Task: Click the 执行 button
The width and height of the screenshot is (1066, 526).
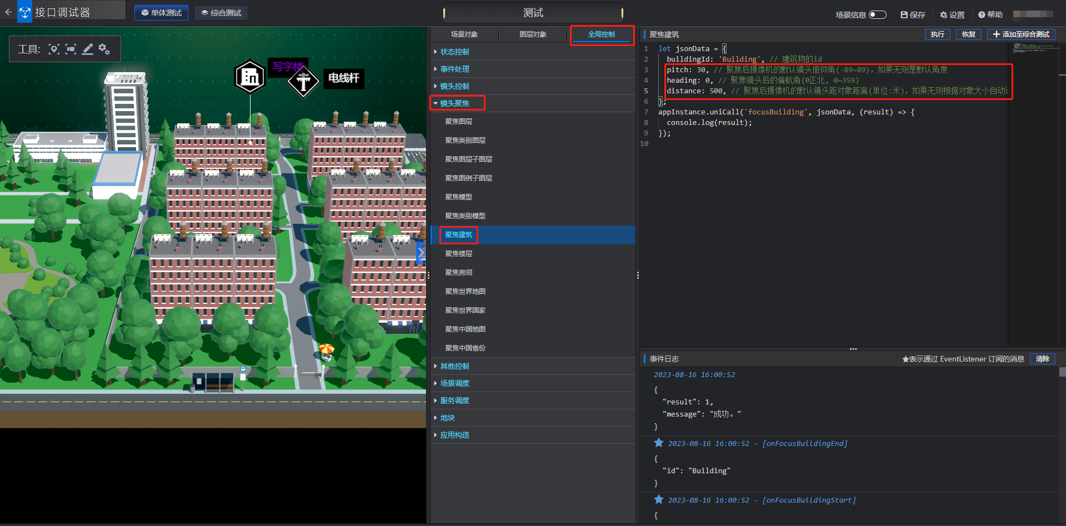Action: 937,34
